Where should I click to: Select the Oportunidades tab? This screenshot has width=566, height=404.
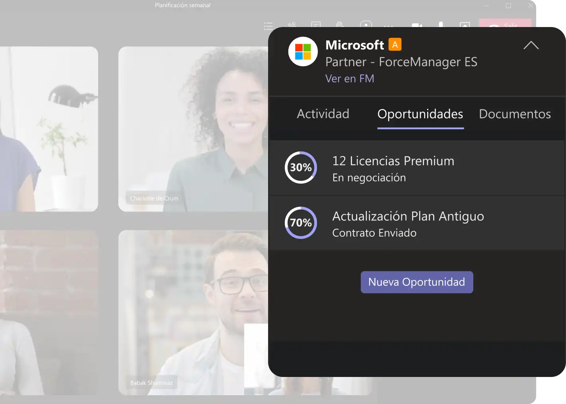(x=420, y=114)
